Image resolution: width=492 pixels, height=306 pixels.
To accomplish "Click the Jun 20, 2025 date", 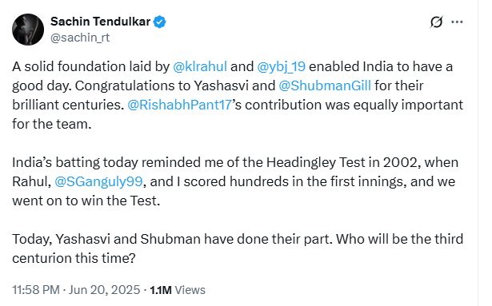I will (x=104, y=290).
